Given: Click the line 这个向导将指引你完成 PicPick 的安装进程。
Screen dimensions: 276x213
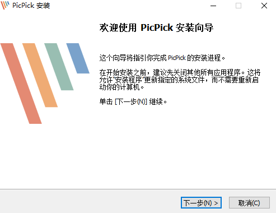Looking at the screenshot, I should (162, 58).
